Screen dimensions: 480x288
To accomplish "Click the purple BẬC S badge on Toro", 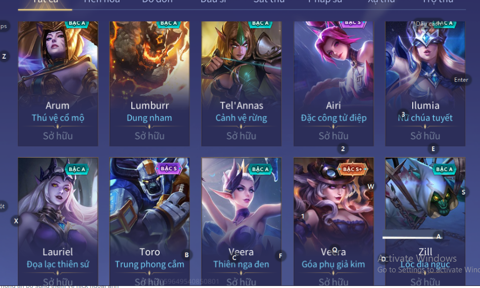I will click(169, 168).
